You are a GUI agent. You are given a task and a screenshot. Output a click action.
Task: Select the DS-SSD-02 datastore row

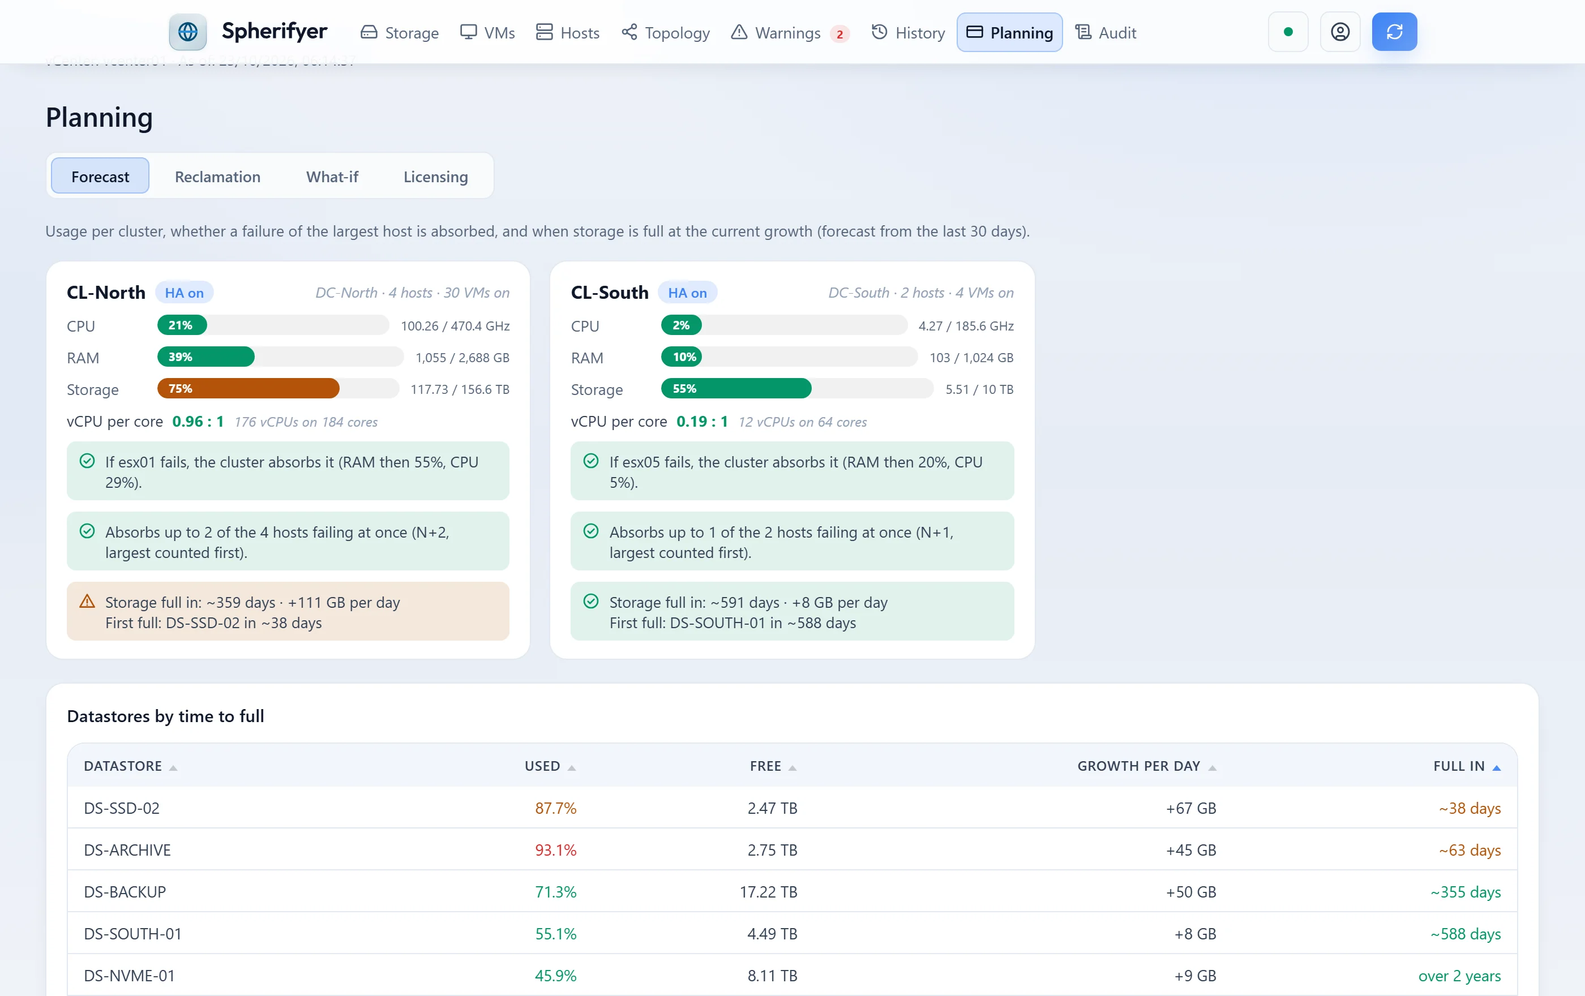792,808
